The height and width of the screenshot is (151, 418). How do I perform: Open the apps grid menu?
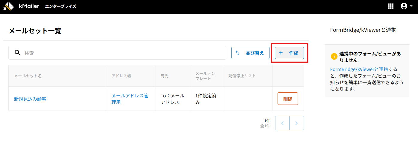click(x=390, y=6)
